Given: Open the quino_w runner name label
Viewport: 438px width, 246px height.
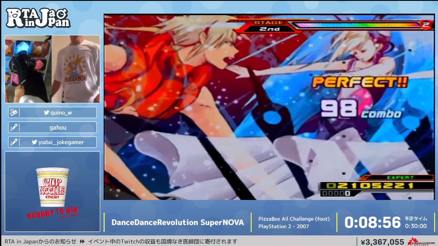Looking at the screenshot, I should tap(52, 113).
